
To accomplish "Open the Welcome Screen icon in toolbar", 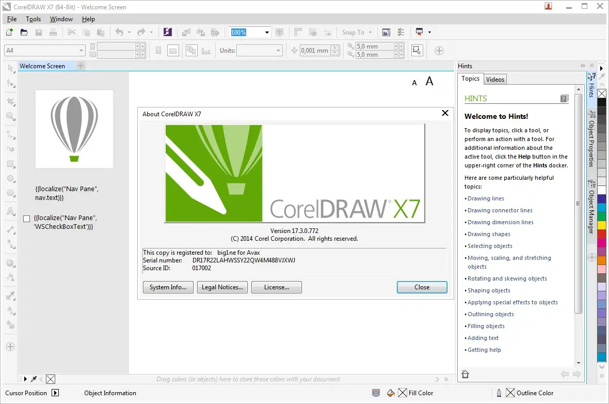I will point(386,32).
